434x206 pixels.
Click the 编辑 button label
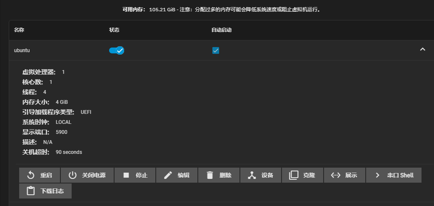click(x=184, y=175)
